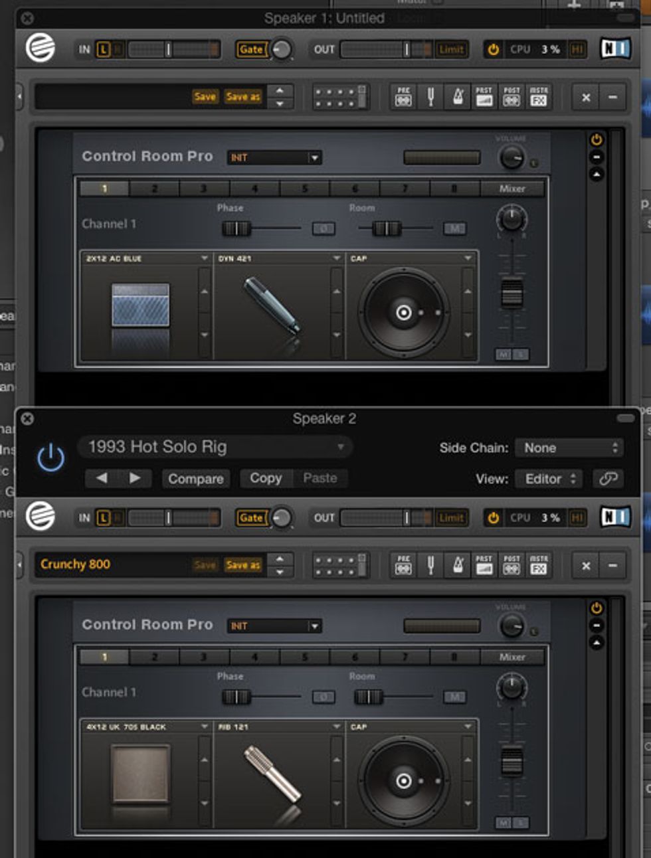Open the 1993 Hot Solo Rig preset menu
The image size is (651, 858).
pos(215,447)
